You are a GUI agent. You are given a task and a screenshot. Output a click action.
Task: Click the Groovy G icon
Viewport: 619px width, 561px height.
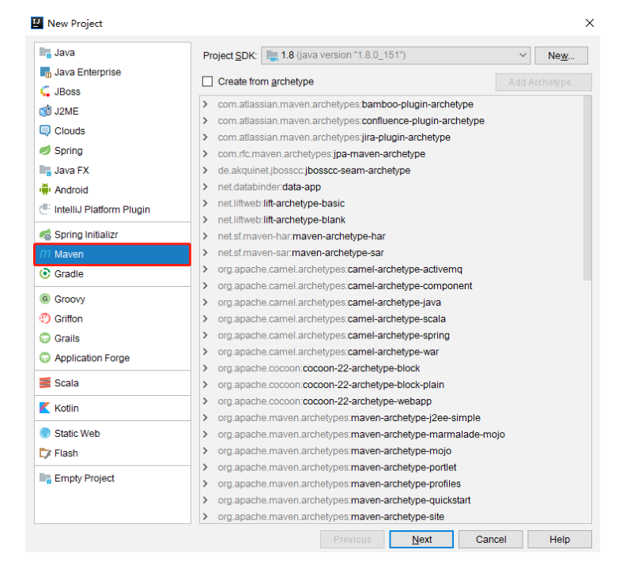tap(45, 299)
